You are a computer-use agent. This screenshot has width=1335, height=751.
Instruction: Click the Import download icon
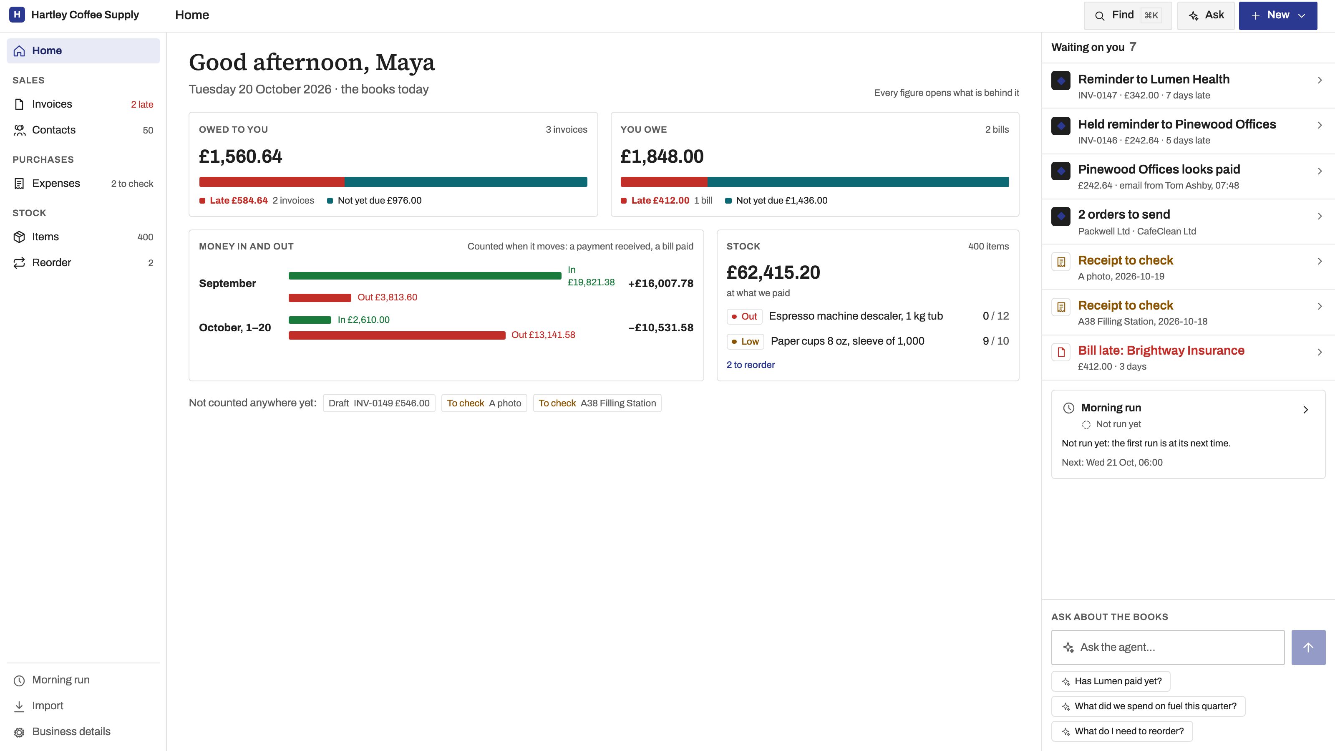[19, 706]
